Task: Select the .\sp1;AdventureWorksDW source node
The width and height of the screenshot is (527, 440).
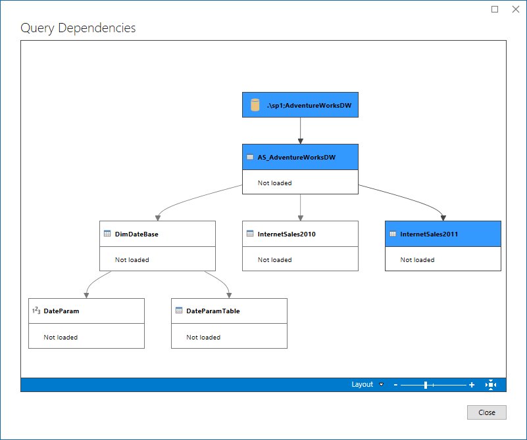Action: pos(300,104)
